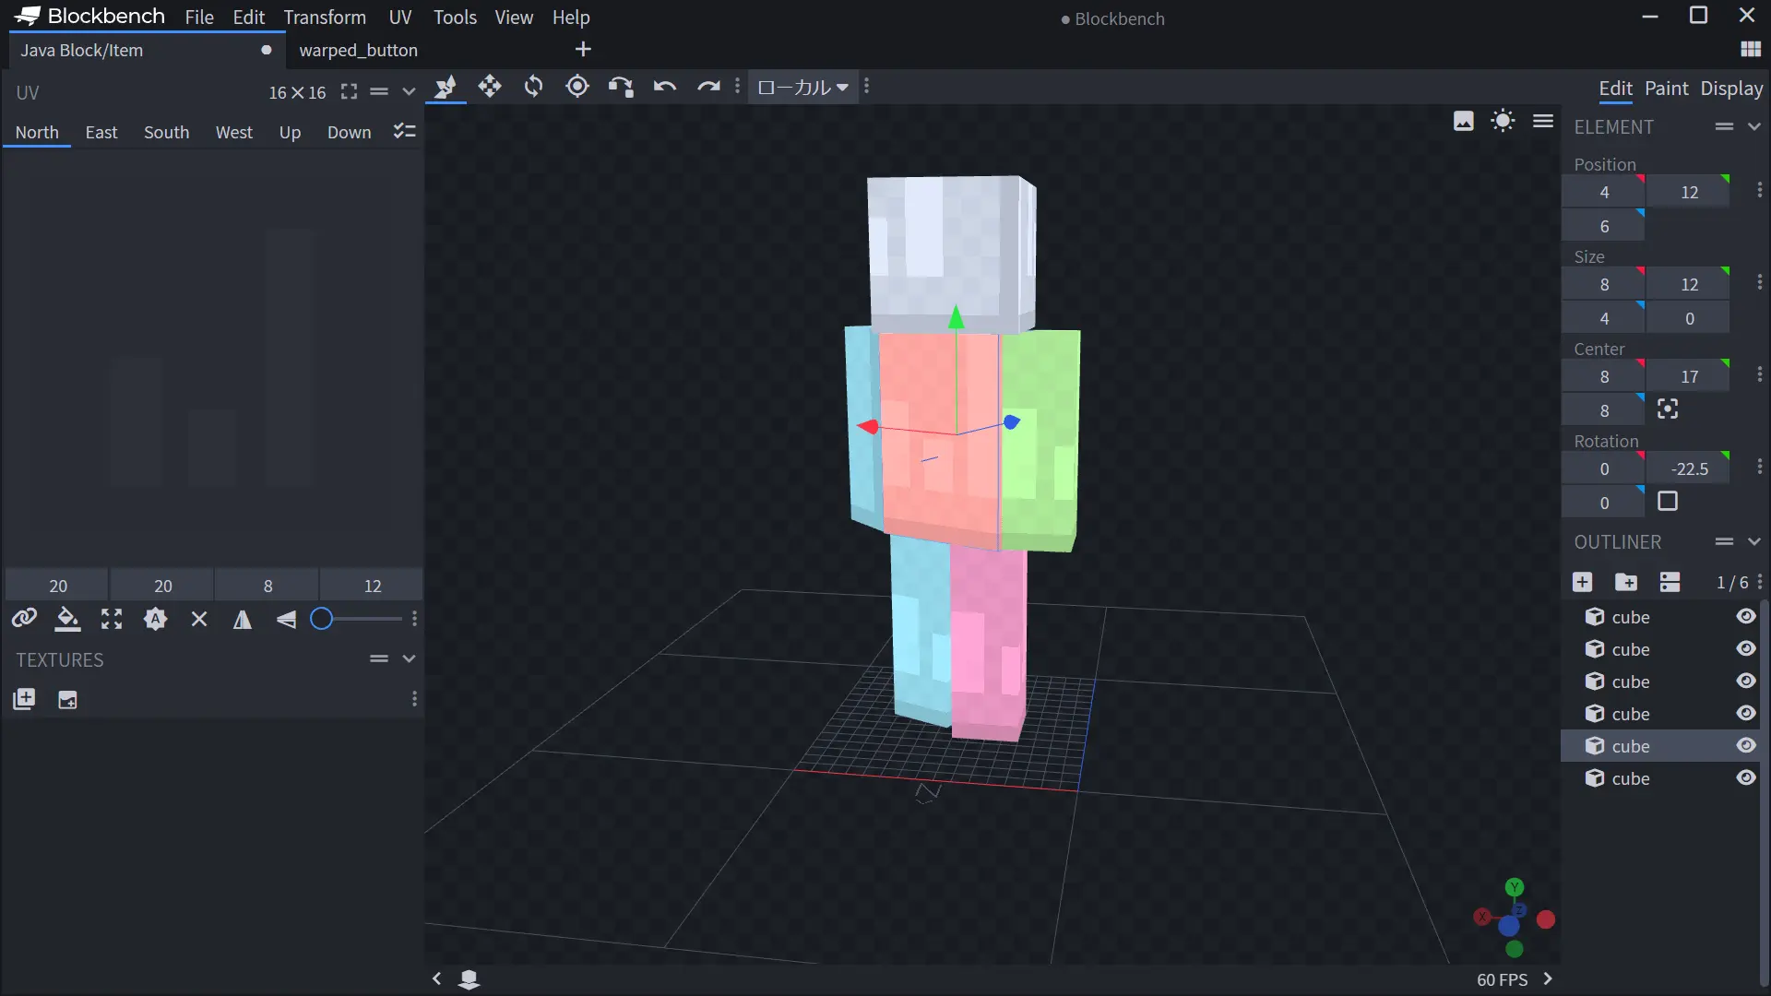1771x996 pixels.
Task: Open the ローカル transform space dropdown
Action: click(802, 87)
